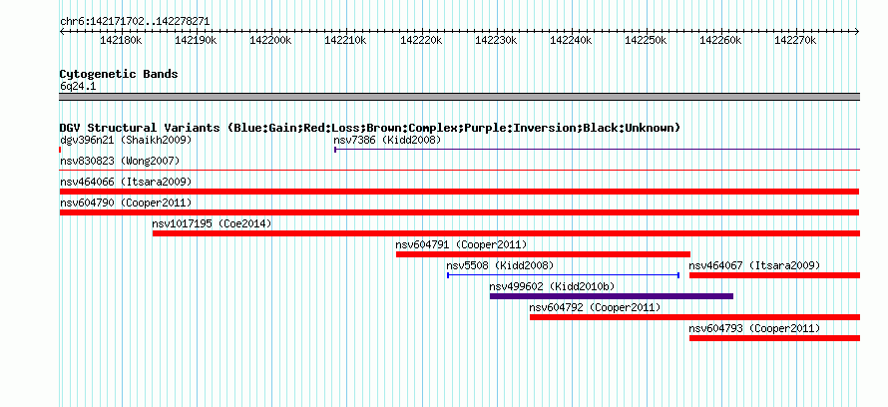Click the nsv7386 (Kidd2008) variant label
The image size is (888, 407).
(387, 140)
